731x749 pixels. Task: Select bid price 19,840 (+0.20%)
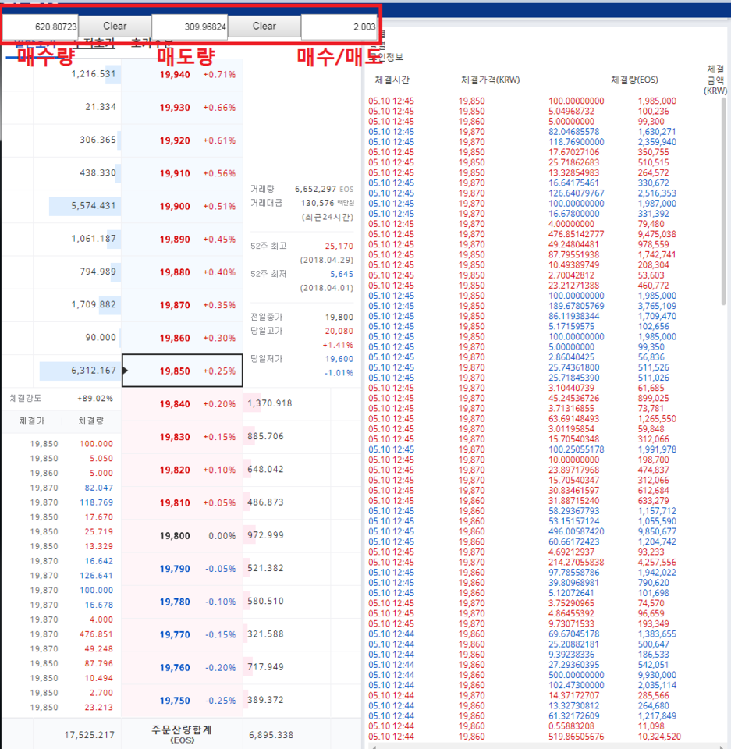coord(183,404)
